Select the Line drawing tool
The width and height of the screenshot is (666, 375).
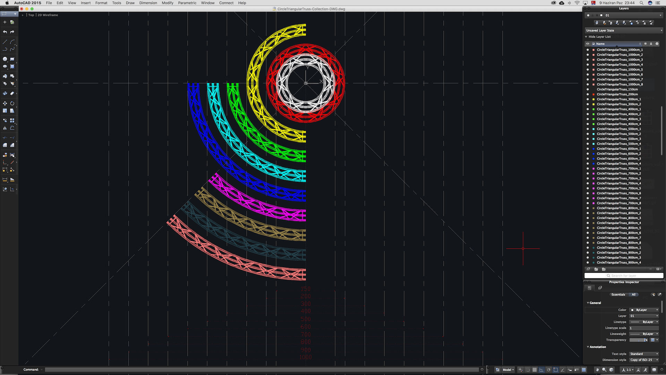tap(5, 42)
